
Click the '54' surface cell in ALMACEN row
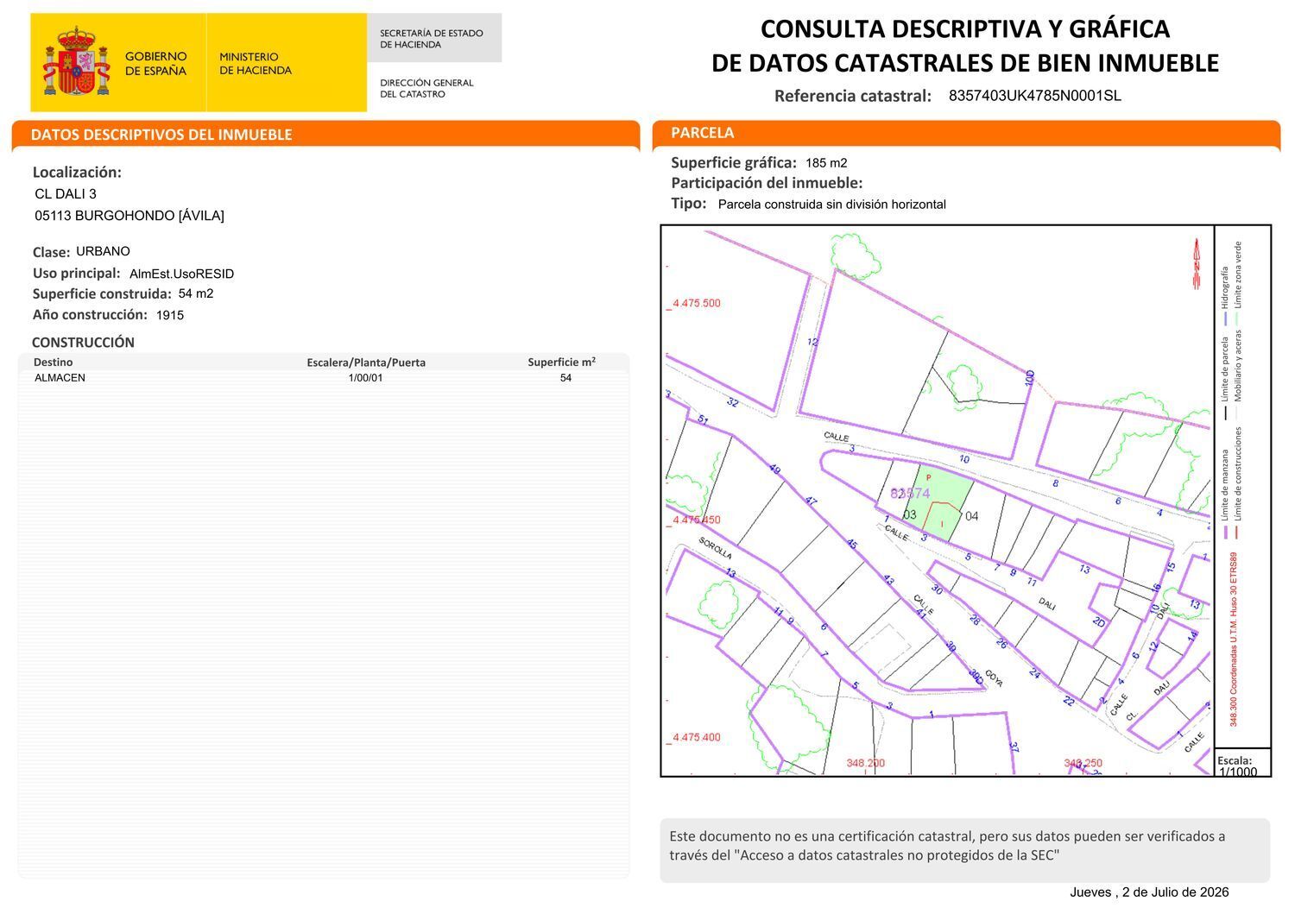[565, 378]
